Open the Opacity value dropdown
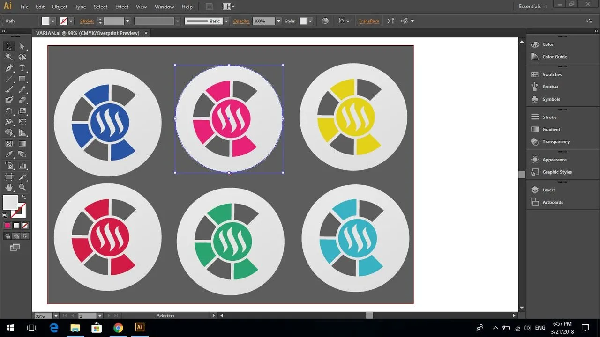The image size is (600, 337). 278,21
